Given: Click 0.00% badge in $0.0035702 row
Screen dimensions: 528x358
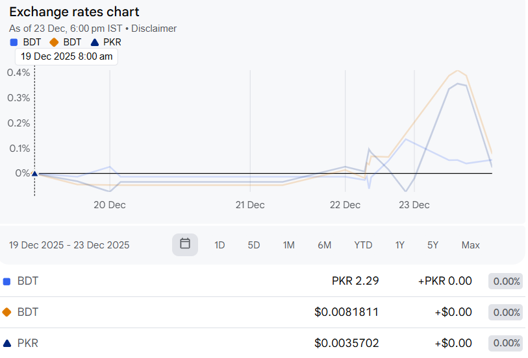Looking at the screenshot, I should pos(506,343).
